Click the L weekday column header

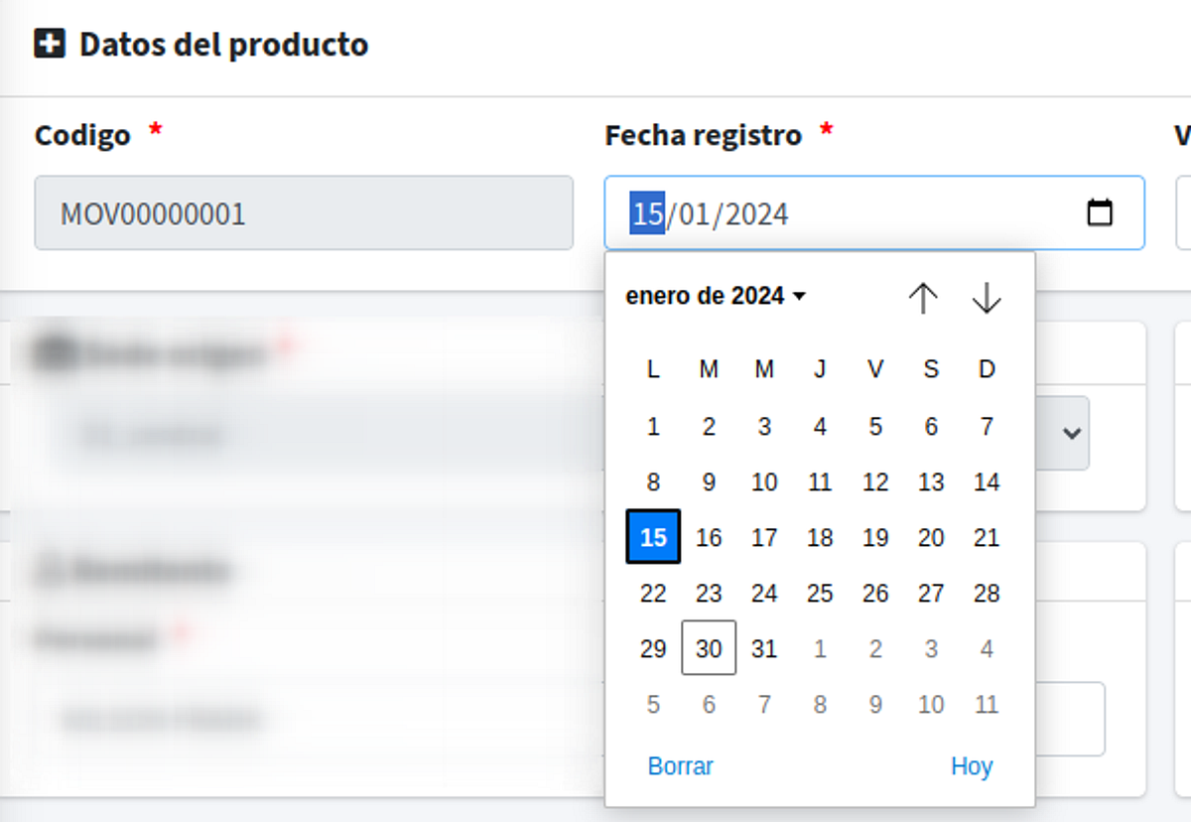tap(652, 368)
